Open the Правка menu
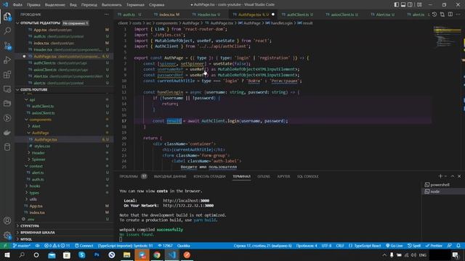This screenshot has height=261, width=465. click(33, 5)
